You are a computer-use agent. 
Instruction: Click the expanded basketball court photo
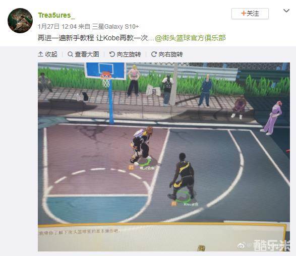coord(164,157)
